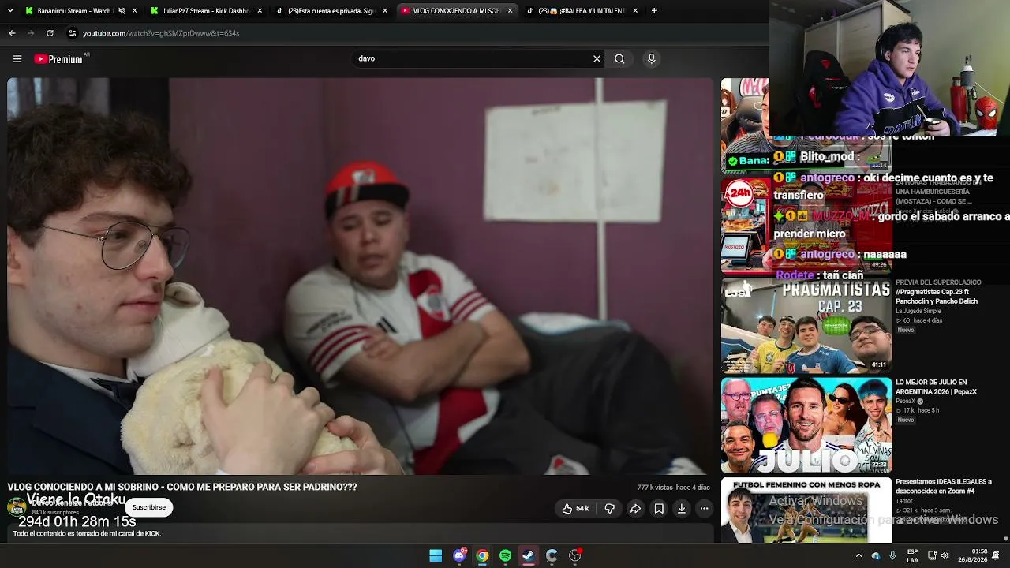The width and height of the screenshot is (1010, 568).
Task: Expand description 'Todo el contenido es tomado'
Action: click(x=87, y=534)
